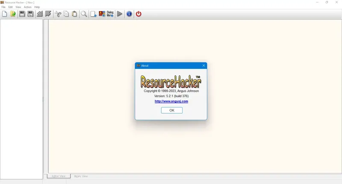Click the copyright Angus Johnson text

tap(171, 91)
